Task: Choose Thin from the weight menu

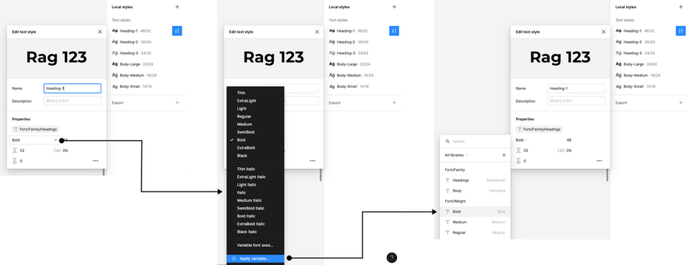Action: [255, 93]
